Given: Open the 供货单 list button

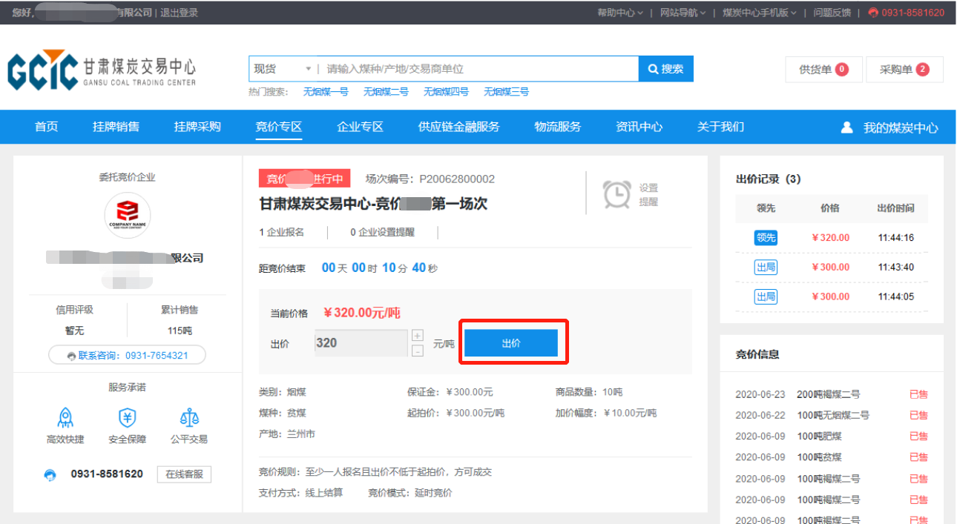Looking at the screenshot, I should click(823, 69).
